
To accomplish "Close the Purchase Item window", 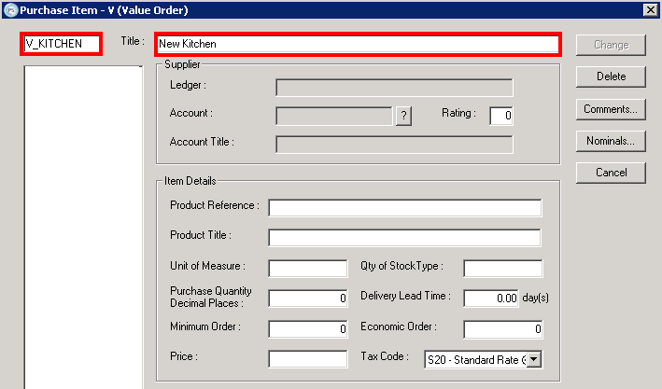I will 650,9.
